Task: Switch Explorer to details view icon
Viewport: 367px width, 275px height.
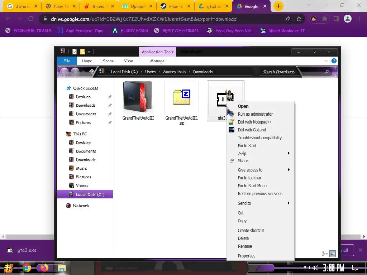Action: [325, 253]
